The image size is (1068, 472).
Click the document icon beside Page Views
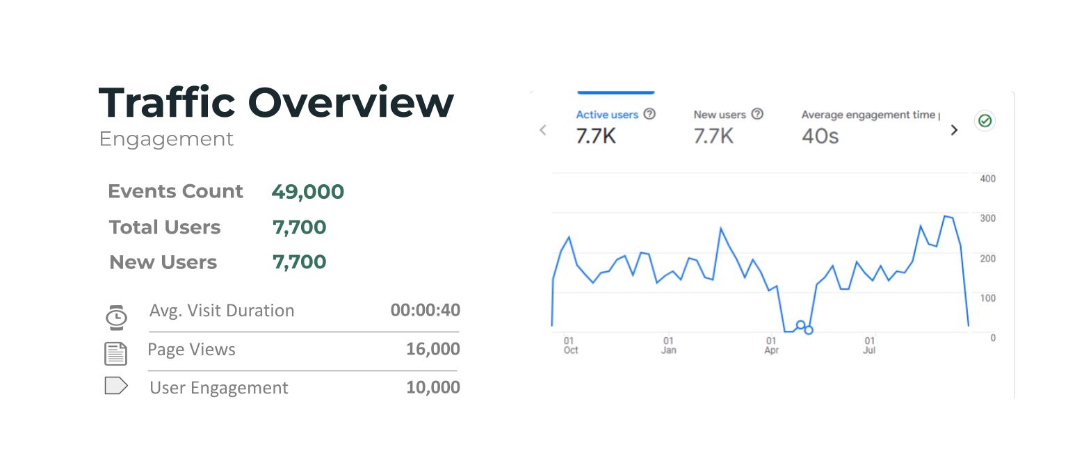click(115, 354)
